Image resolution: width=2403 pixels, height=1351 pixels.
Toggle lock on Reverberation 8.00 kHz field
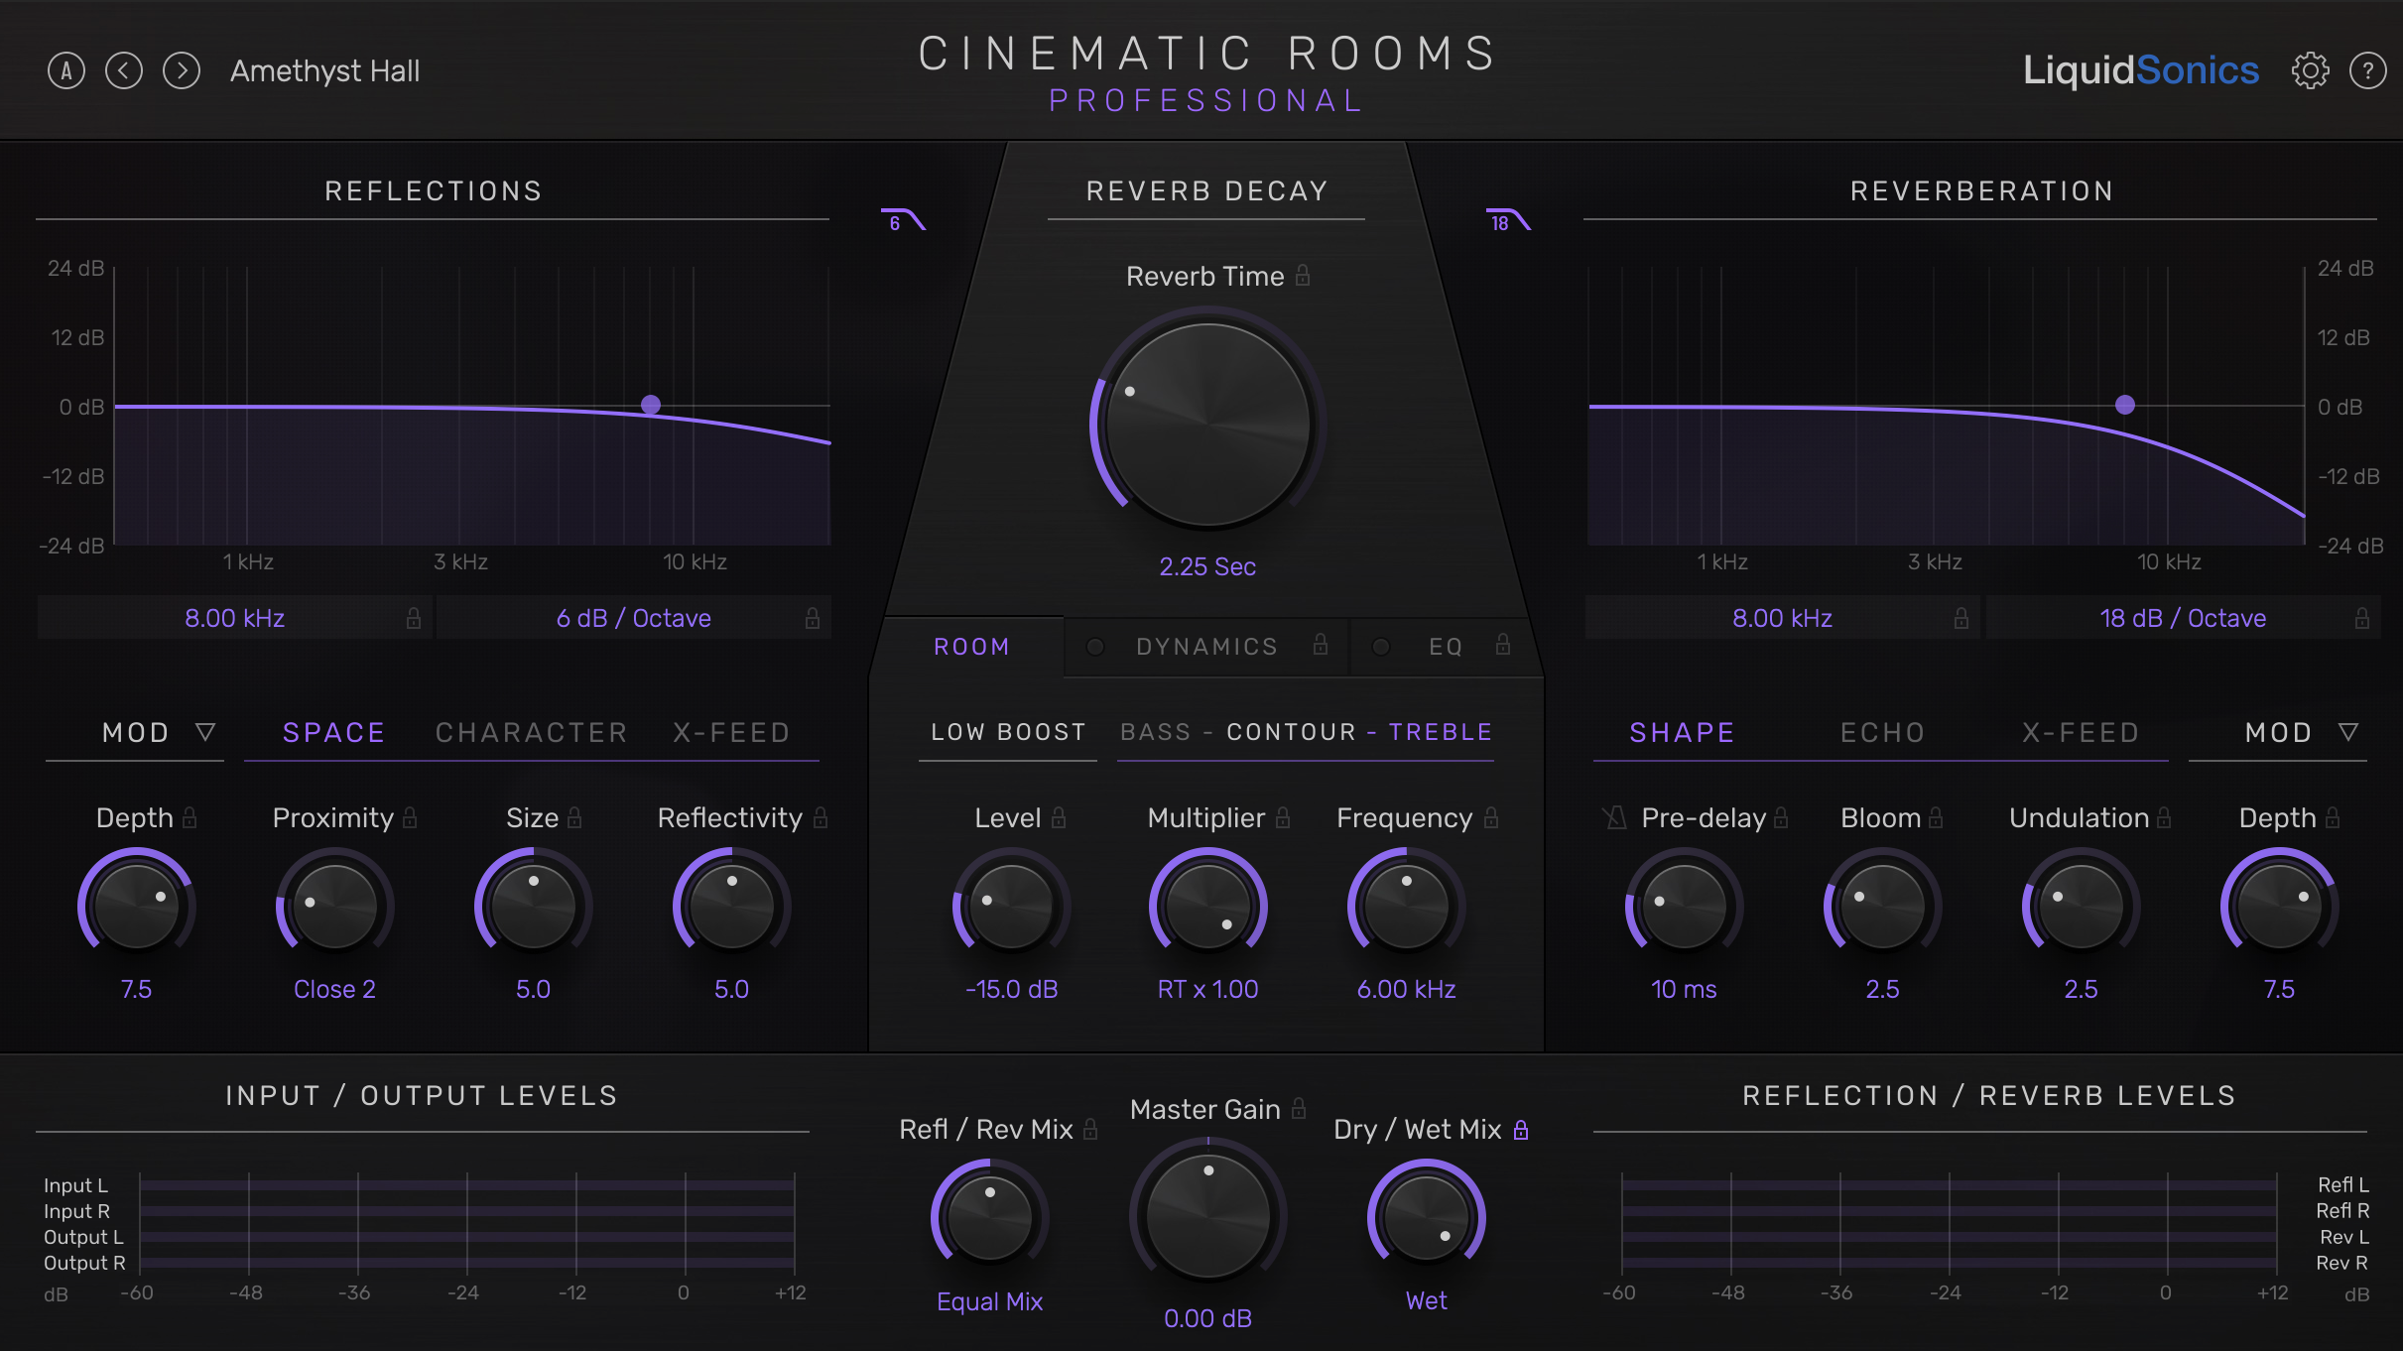1961,618
